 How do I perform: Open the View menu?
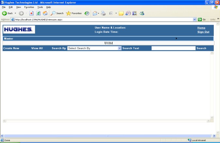(19, 7)
